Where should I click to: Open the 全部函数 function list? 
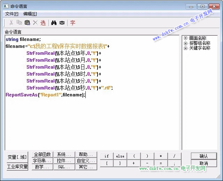[42, 154]
